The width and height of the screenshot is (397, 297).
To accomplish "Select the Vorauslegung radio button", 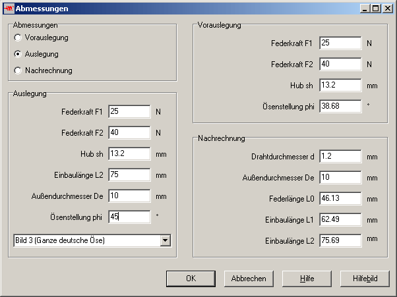I will (x=18, y=38).
